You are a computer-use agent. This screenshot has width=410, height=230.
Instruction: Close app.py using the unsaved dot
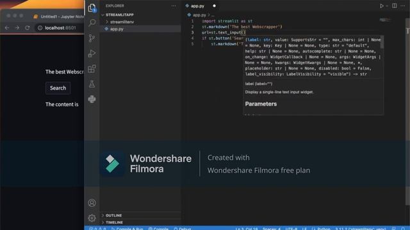pyautogui.click(x=214, y=6)
